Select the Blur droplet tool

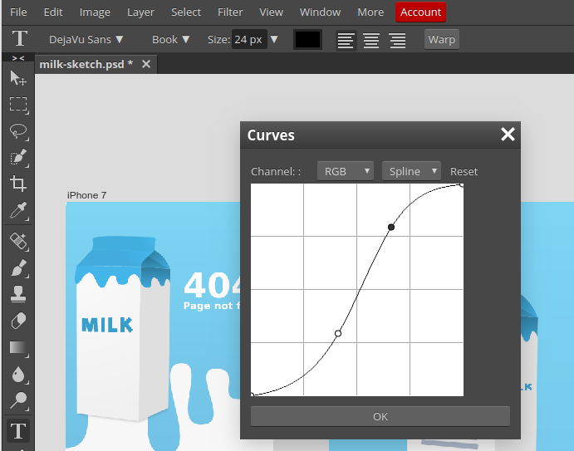click(18, 374)
